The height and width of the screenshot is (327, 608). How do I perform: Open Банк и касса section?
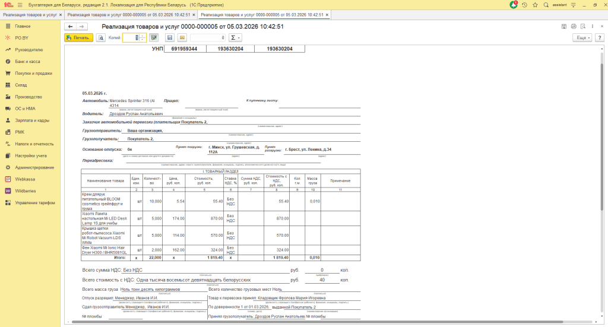pos(27,62)
